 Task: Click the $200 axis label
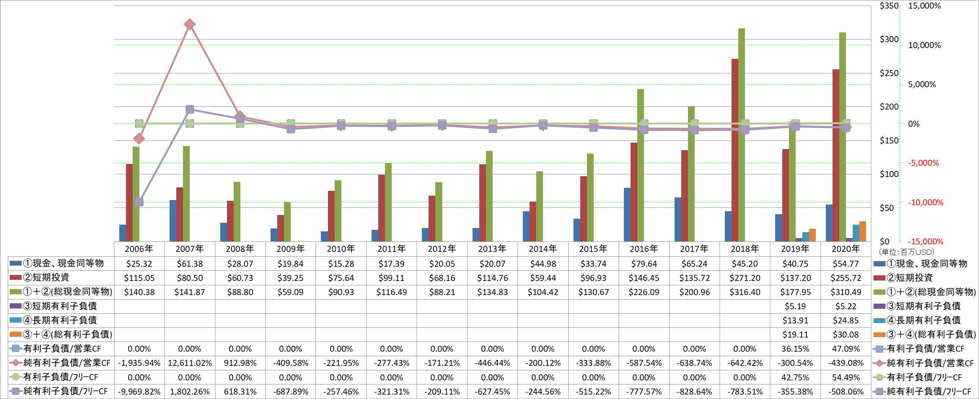click(x=888, y=107)
